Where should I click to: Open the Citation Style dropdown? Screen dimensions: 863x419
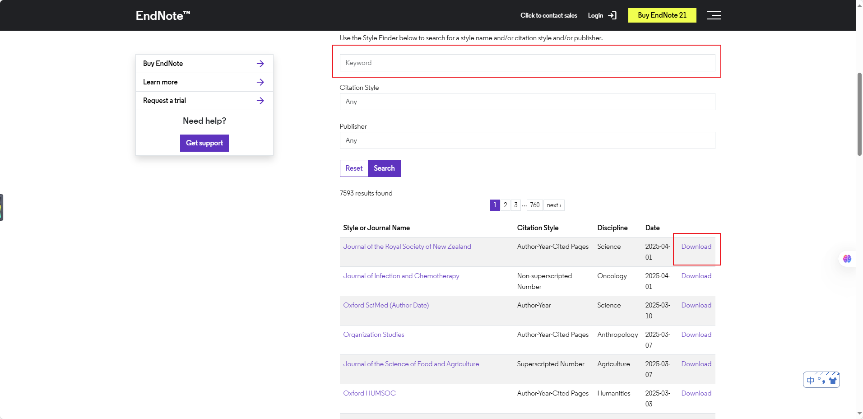[x=527, y=102]
